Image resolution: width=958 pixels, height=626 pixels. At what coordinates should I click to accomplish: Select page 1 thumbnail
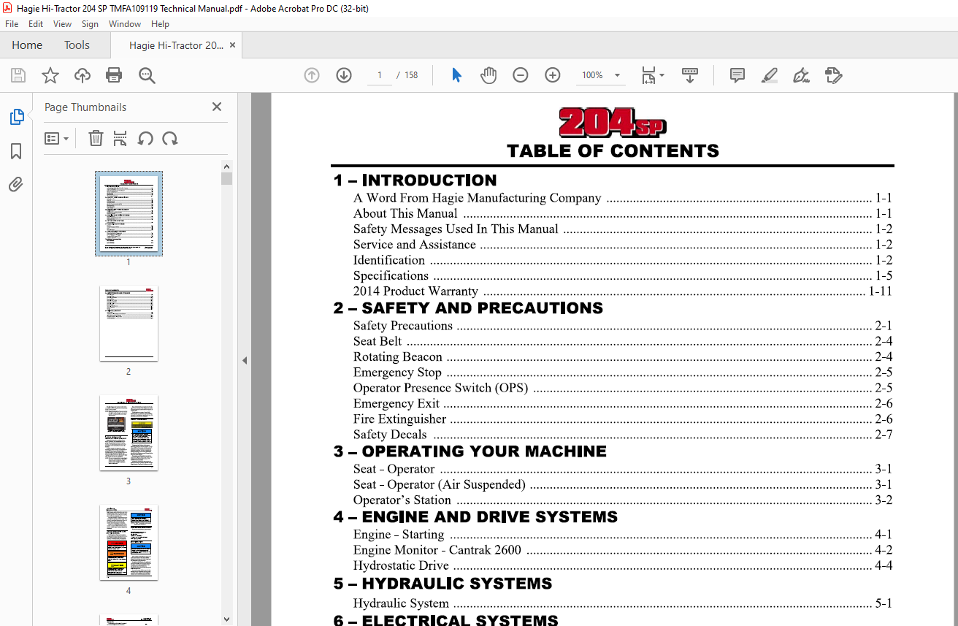tap(129, 213)
